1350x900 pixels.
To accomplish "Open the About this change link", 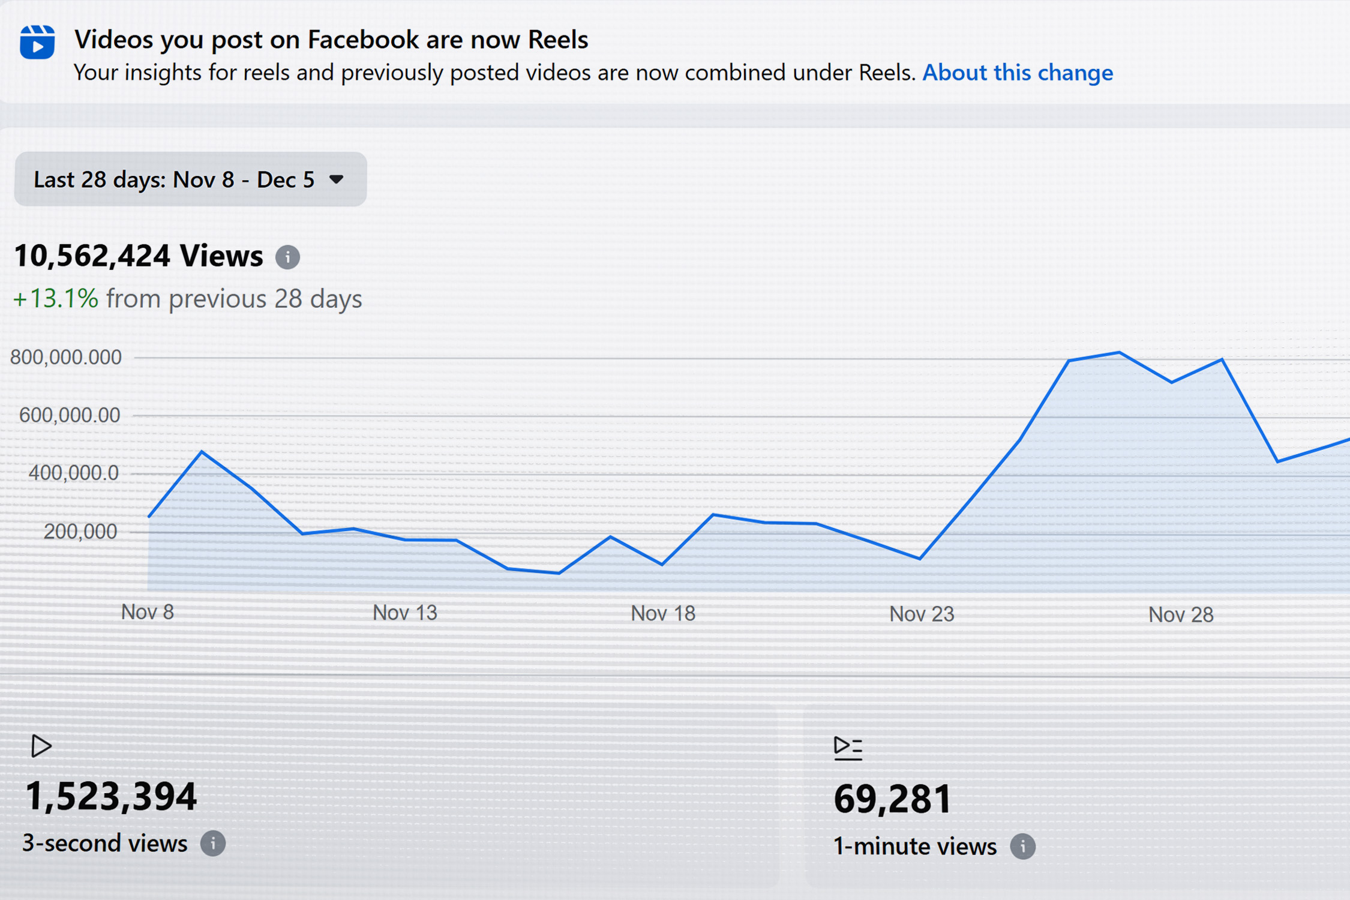I will coord(1018,73).
